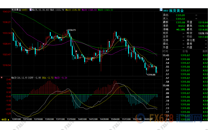Click the 买入 price 1315.51
The image size is (208, 130).
[x=180, y=19]
